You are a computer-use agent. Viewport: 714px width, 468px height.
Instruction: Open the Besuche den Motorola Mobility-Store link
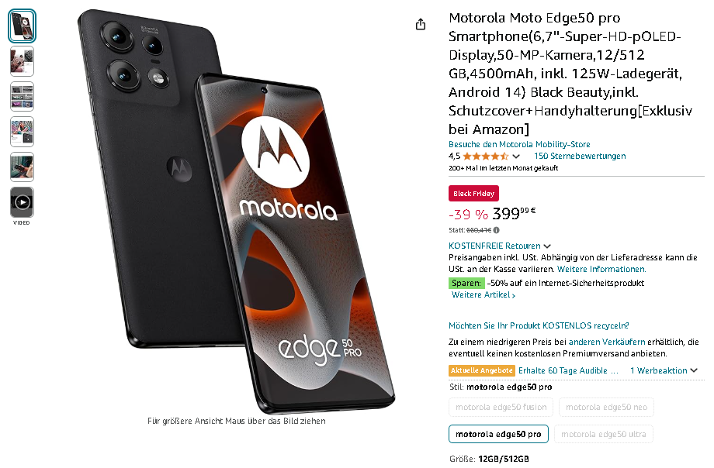point(519,144)
